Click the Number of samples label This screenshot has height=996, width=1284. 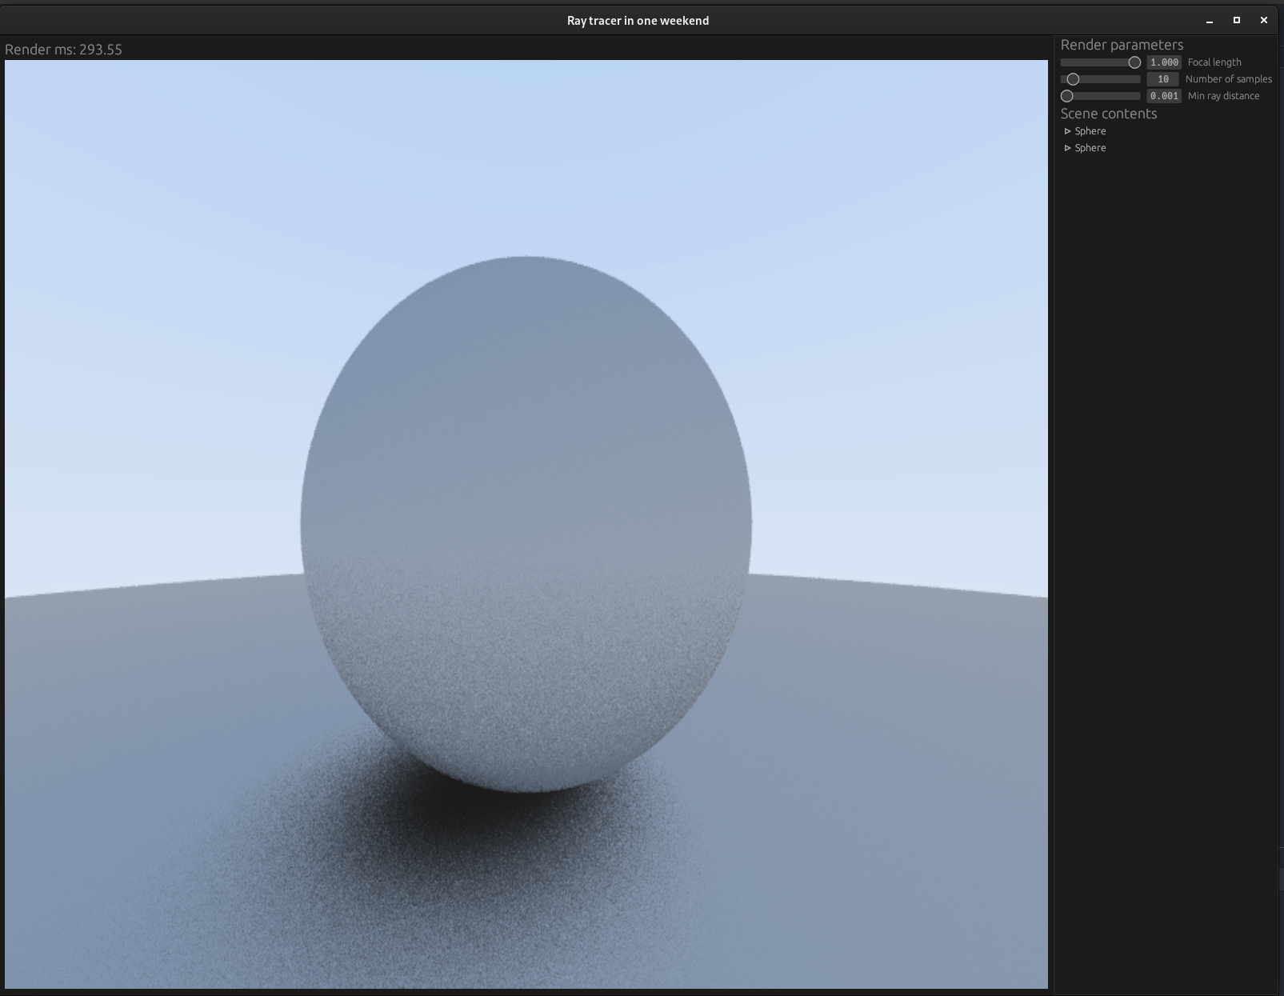1229,79
